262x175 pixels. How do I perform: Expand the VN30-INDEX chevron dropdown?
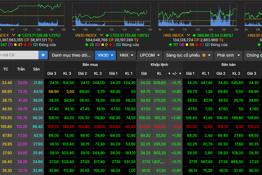101,35
